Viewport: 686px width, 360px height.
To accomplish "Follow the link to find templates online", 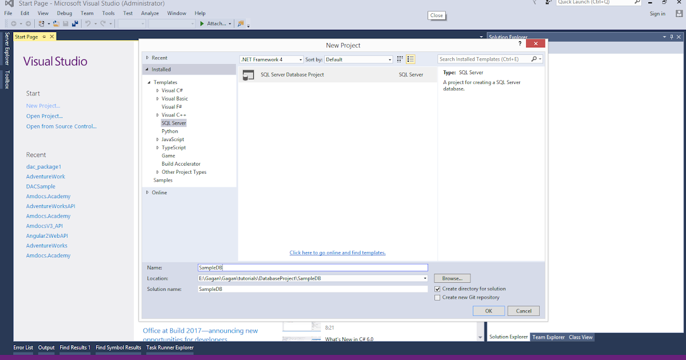I will pyautogui.click(x=337, y=252).
